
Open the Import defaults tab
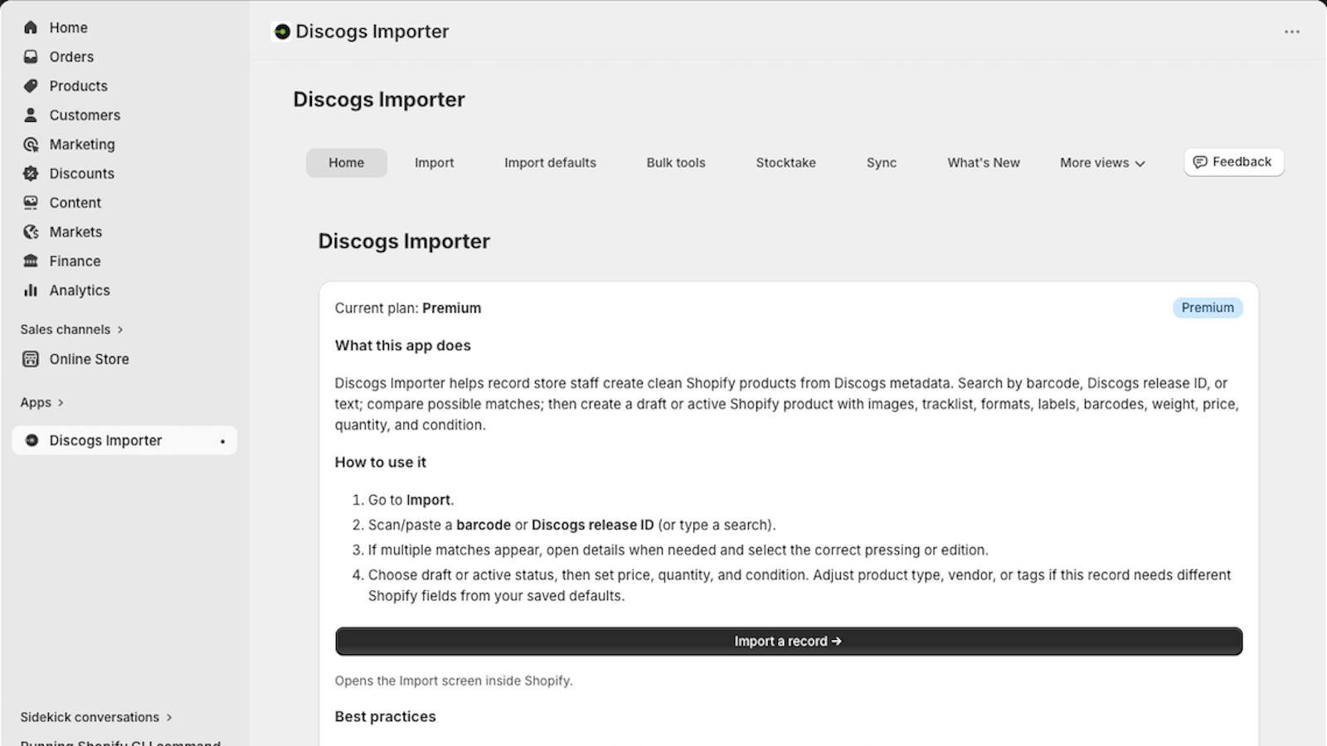pos(550,162)
